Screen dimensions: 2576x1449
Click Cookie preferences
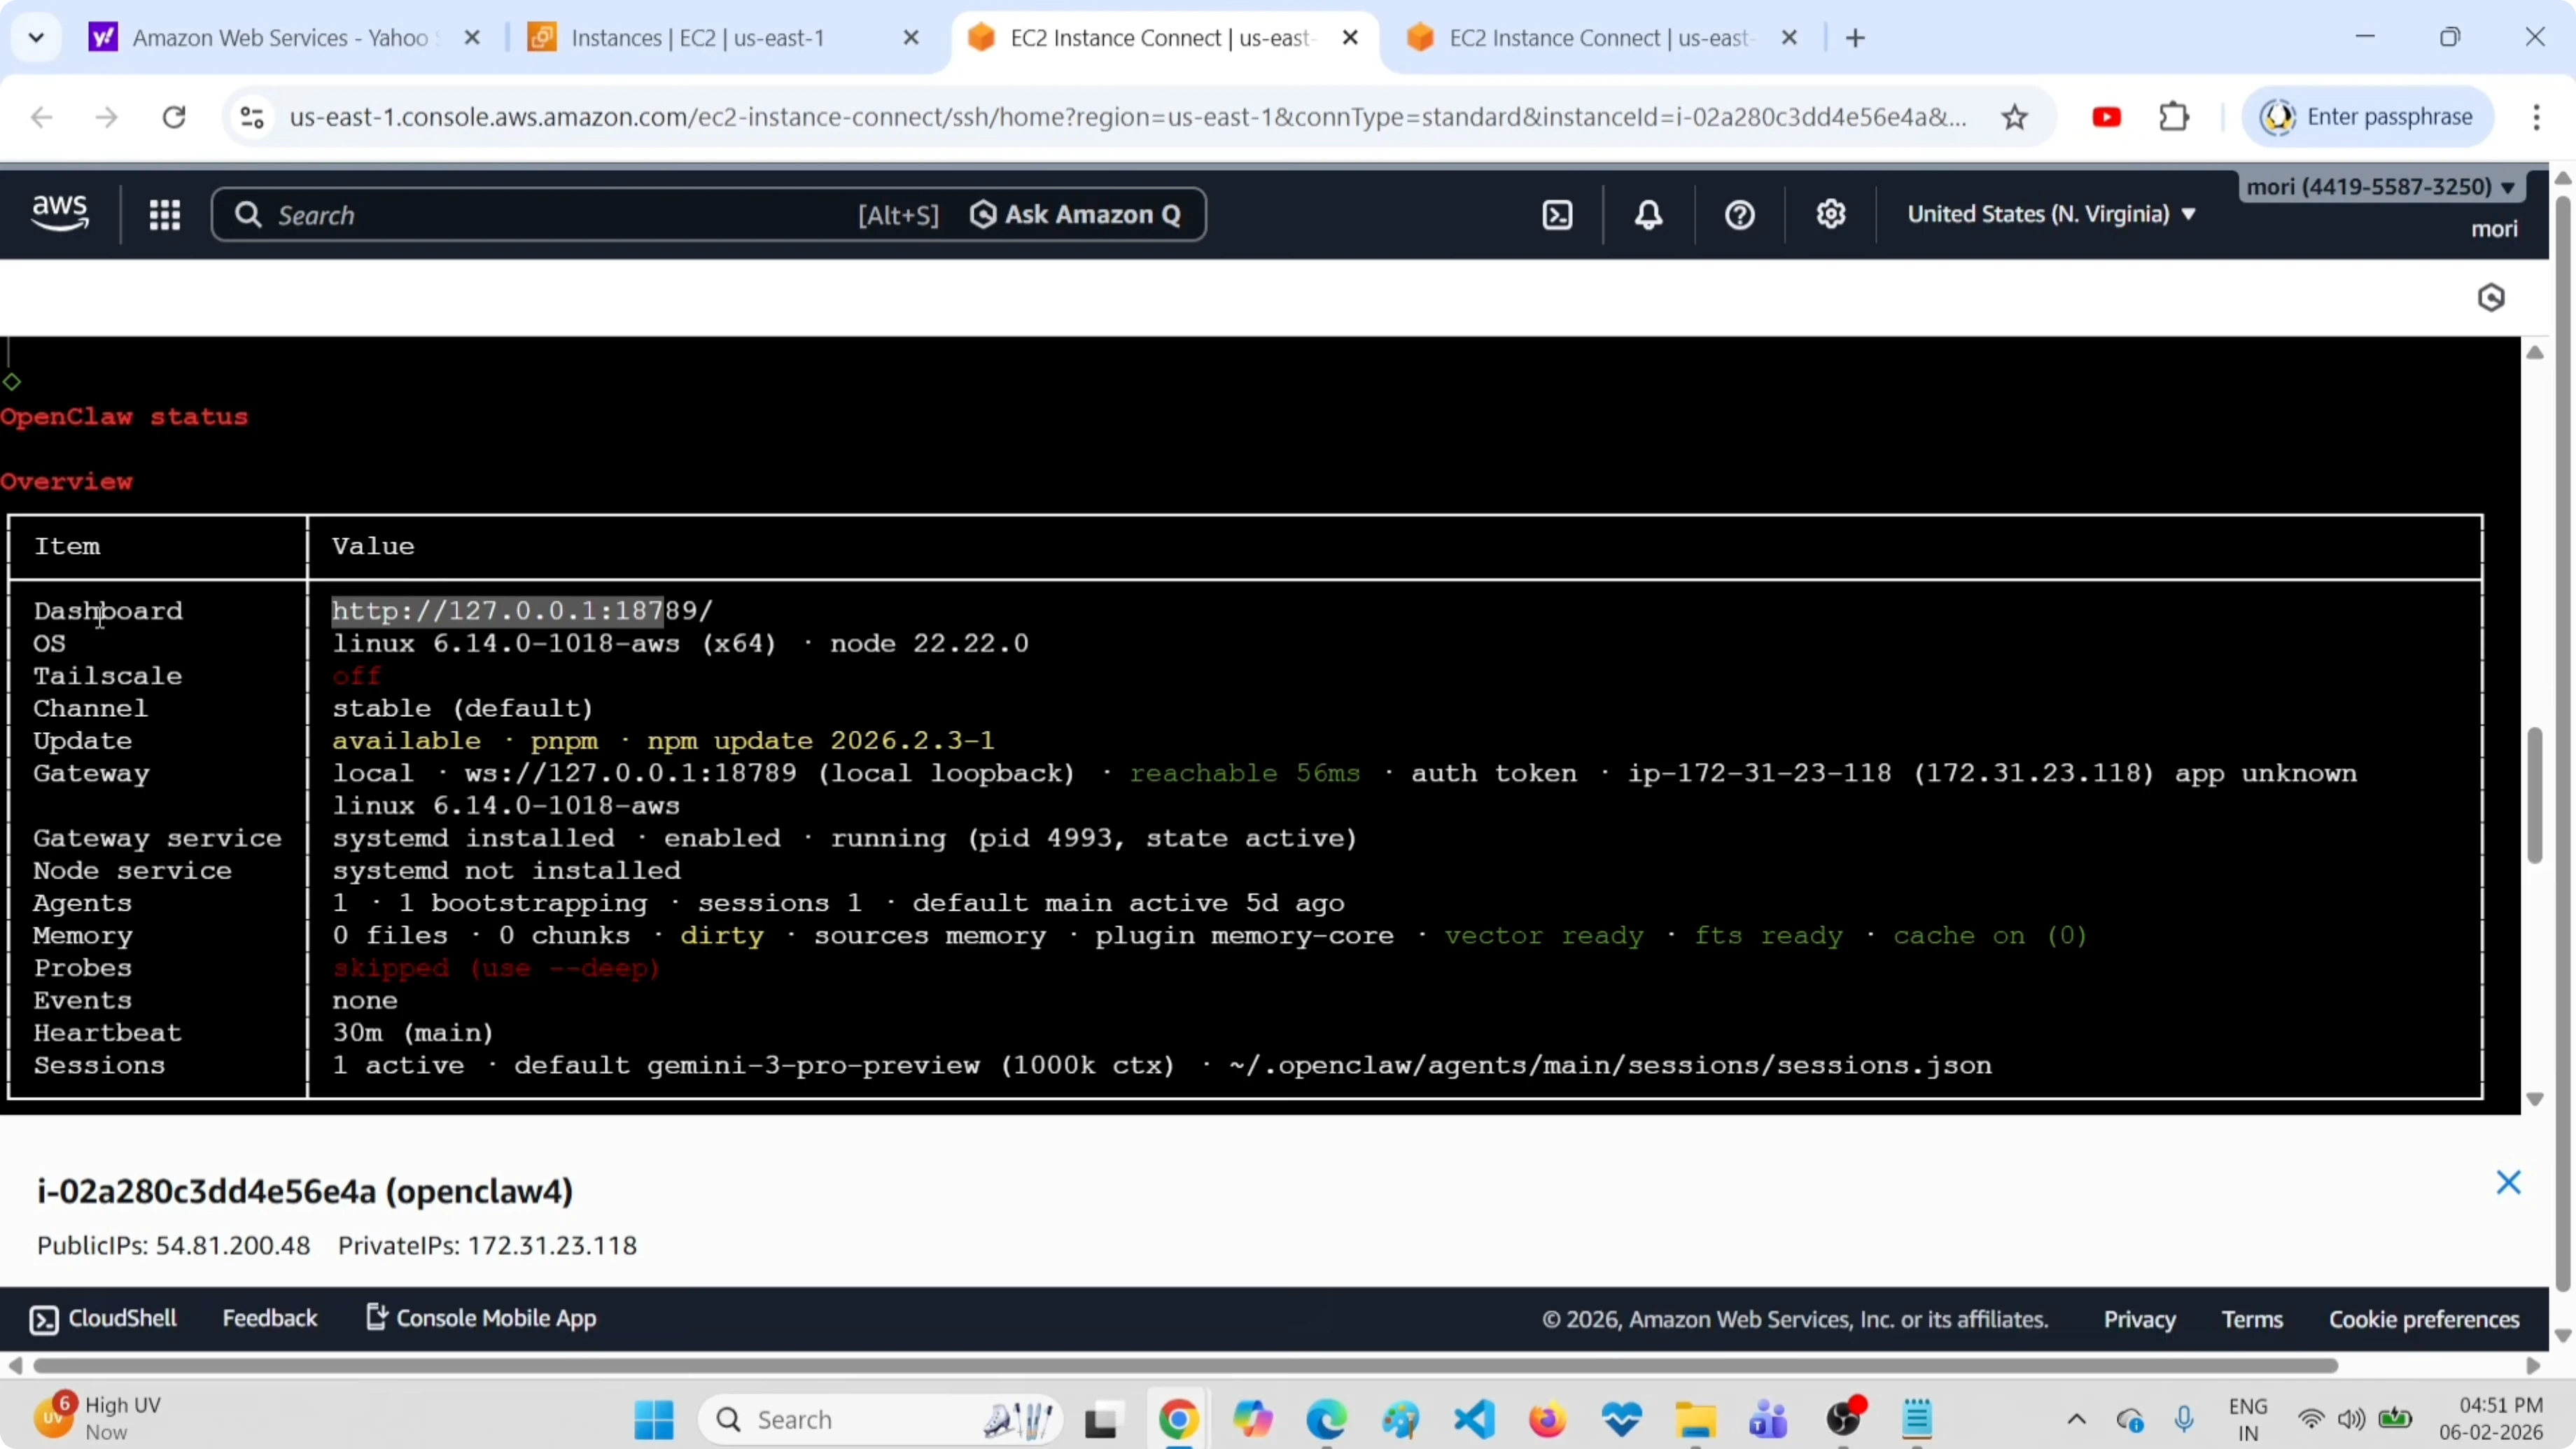click(2424, 1319)
